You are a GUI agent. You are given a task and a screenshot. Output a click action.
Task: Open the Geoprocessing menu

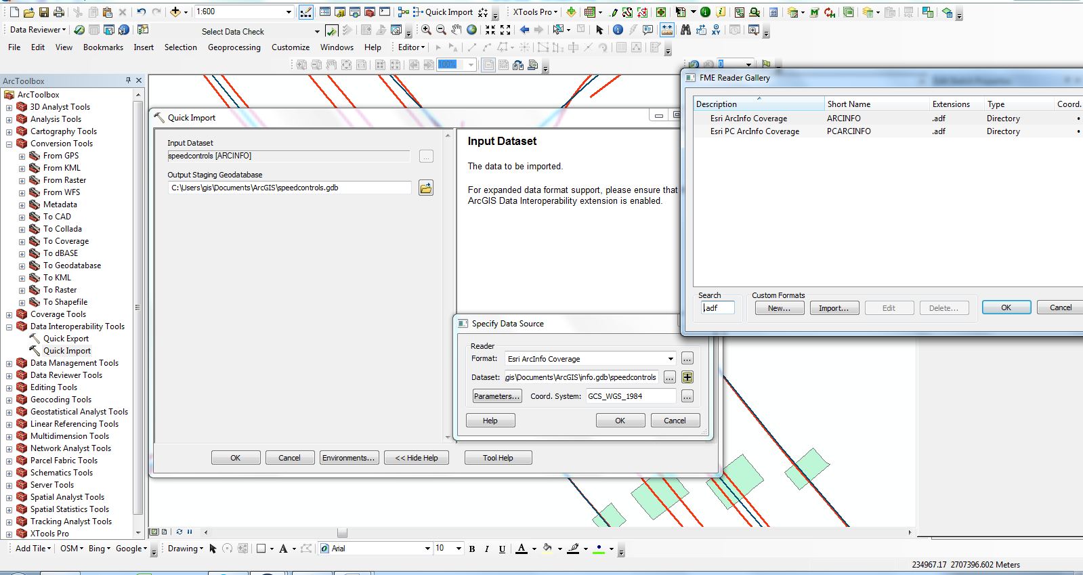[234, 47]
